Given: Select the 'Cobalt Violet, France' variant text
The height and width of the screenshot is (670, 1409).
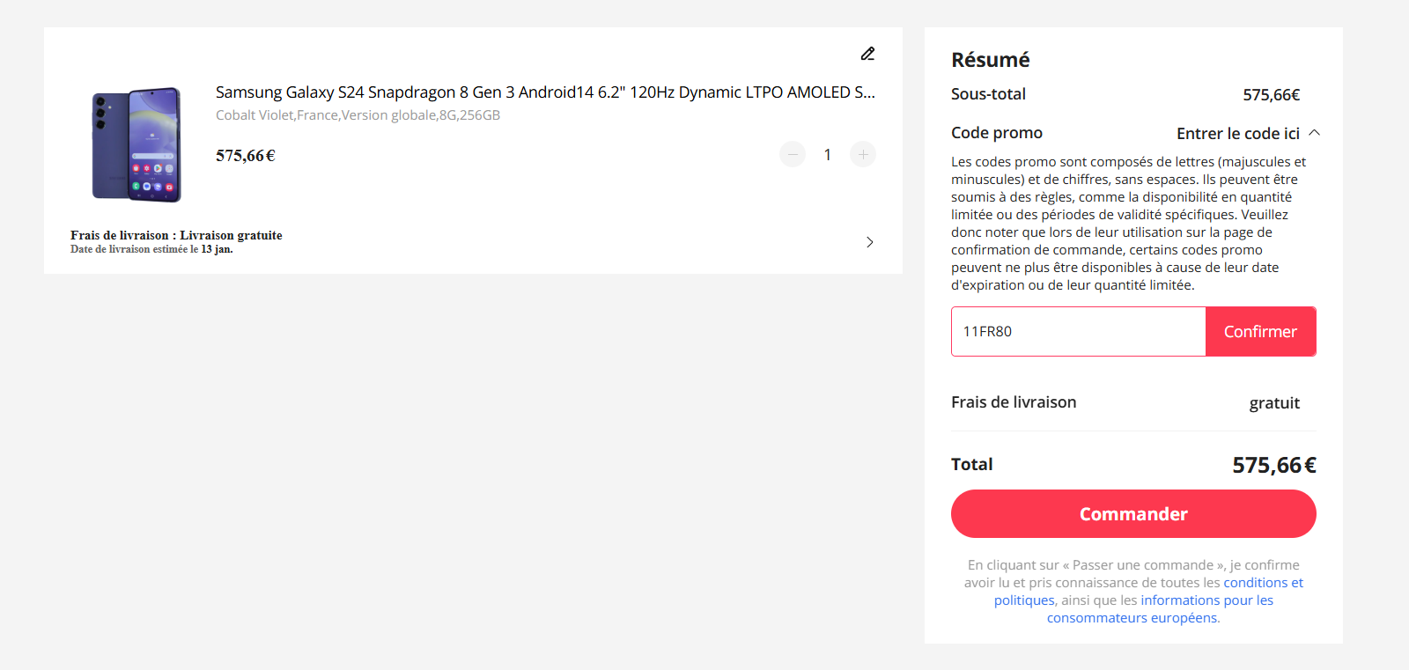Looking at the screenshot, I should point(358,114).
